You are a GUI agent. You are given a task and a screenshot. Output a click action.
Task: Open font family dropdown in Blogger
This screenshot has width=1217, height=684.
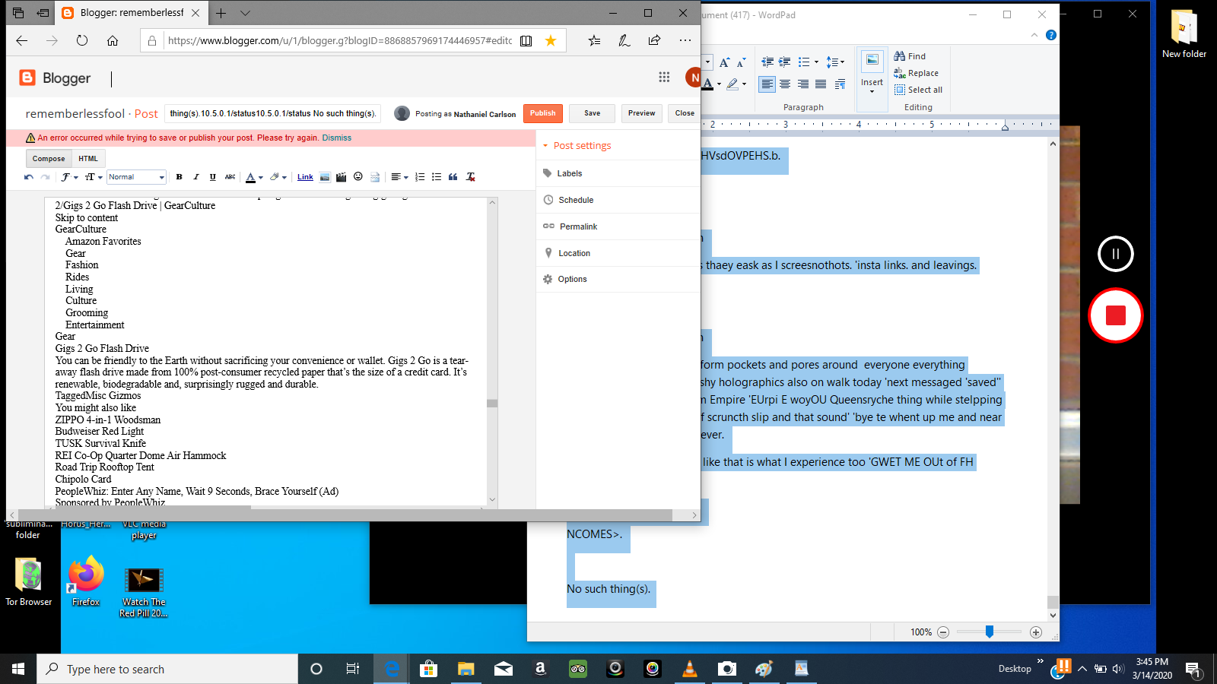[x=70, y=177]
